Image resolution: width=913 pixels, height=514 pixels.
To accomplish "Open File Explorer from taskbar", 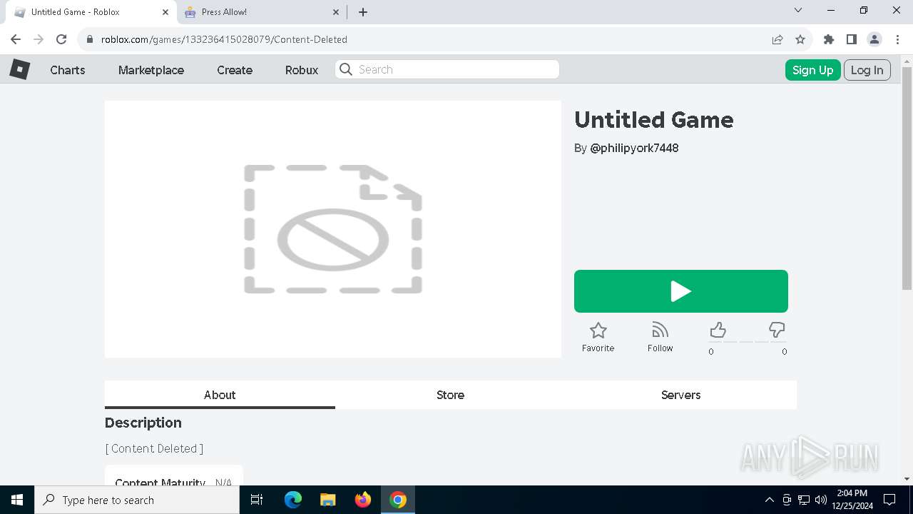I will coord(327,500).
